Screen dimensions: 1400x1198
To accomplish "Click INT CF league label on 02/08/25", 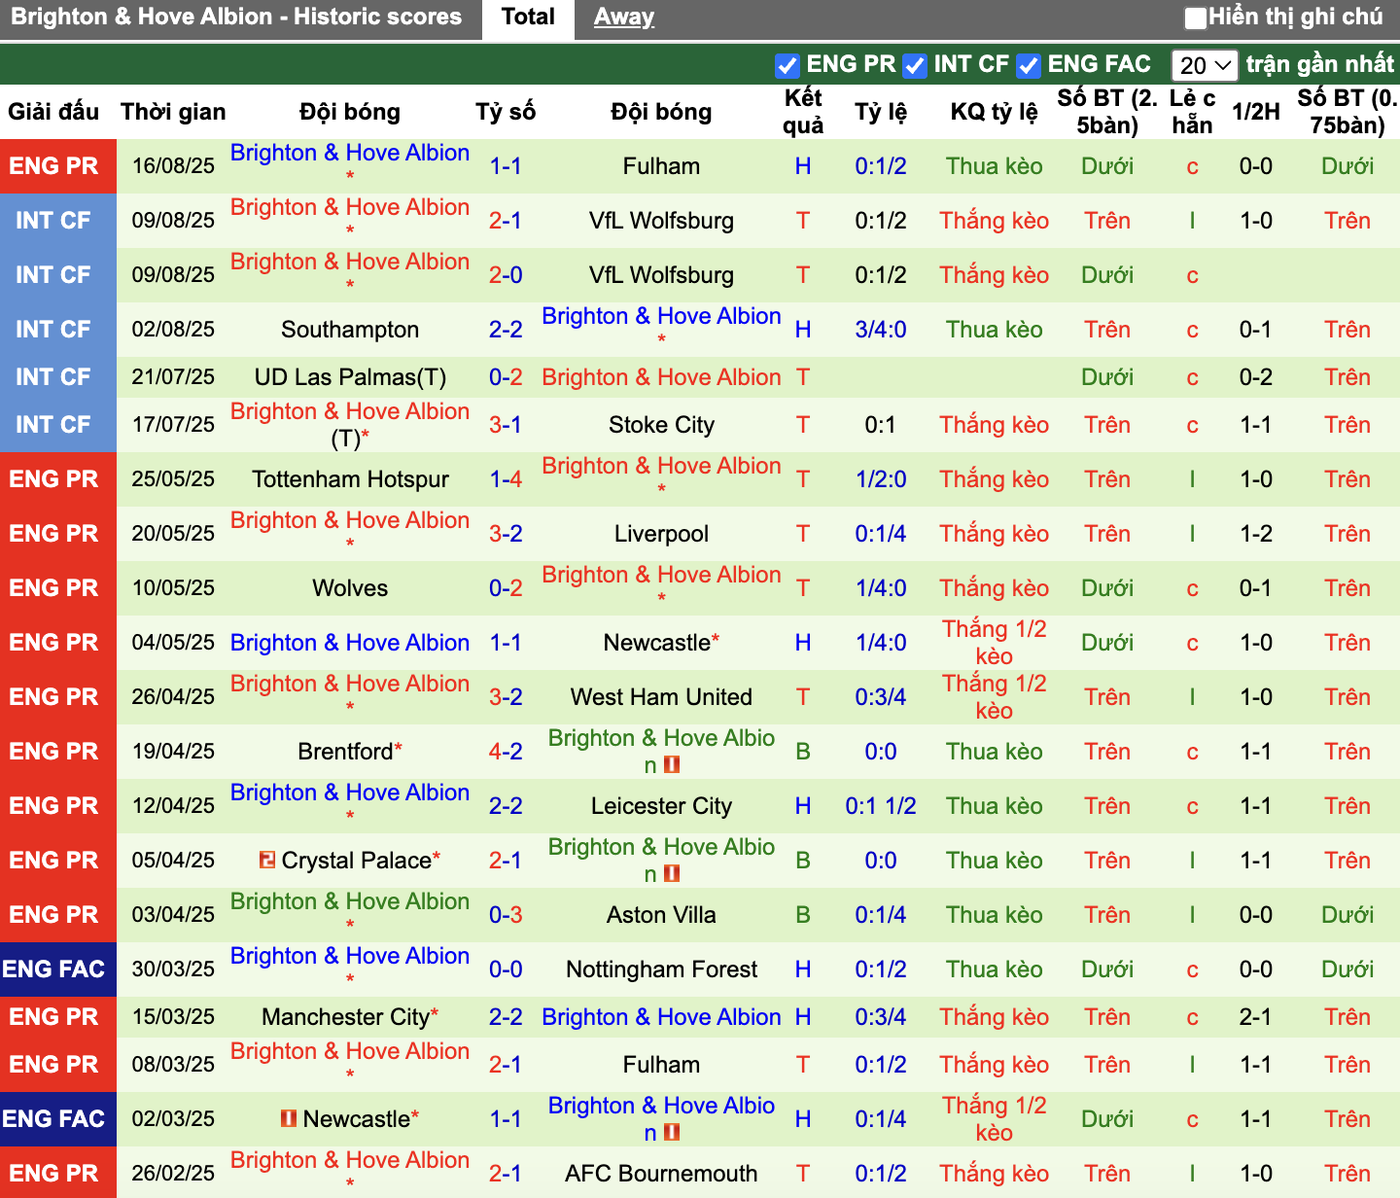I will point(54,330).
